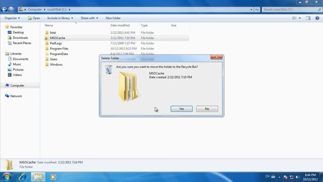Create a New folder from toolbar
The width and height of the screenshot is (323, 182).
pos(113,18)
